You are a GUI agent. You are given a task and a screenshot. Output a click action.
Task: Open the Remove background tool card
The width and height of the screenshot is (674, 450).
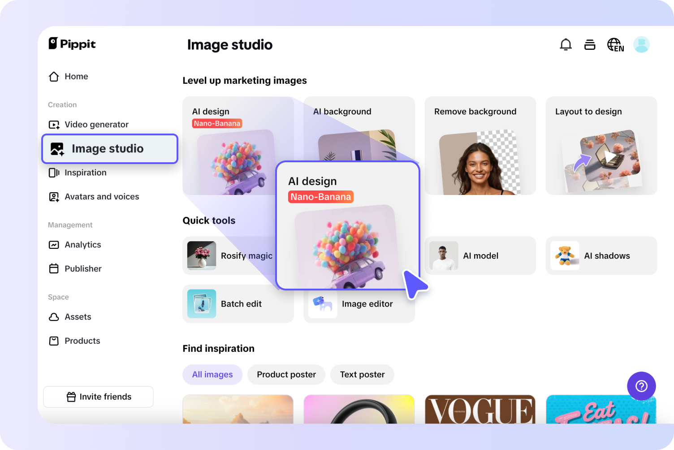(480, 146)
